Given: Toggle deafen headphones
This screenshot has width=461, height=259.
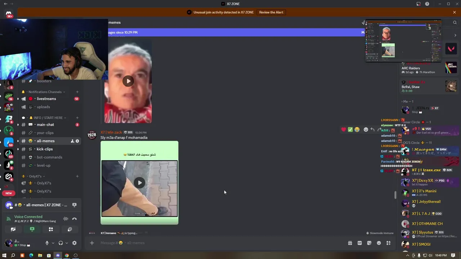Looking at the screenshot, I should 61,243.
